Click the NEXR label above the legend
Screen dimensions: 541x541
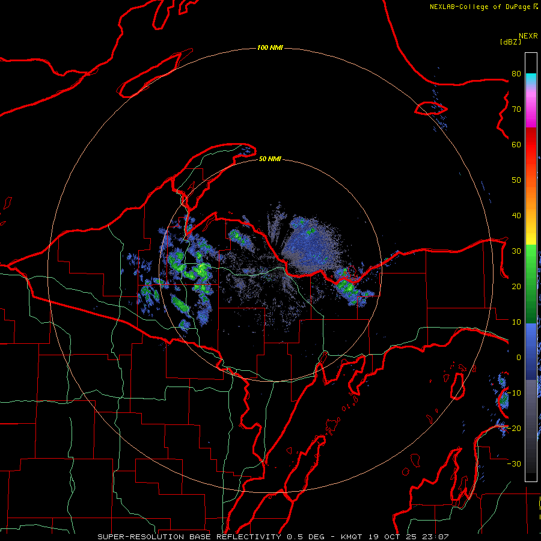(x=528, y=36)
